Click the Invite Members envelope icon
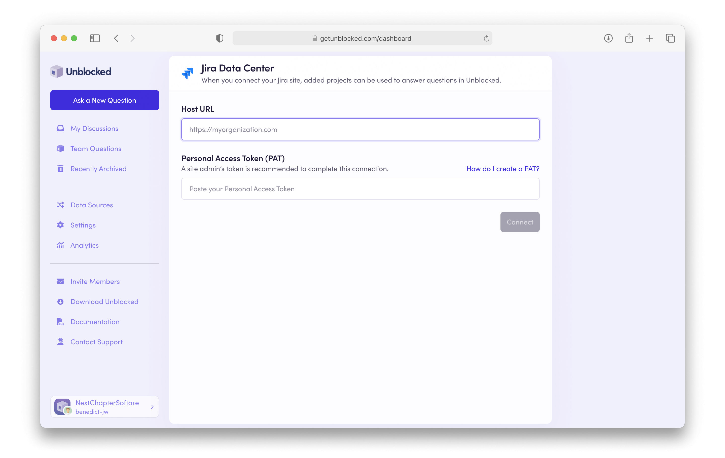The height and width of the screenshot is (458, 725). click(x=60, y=281)
